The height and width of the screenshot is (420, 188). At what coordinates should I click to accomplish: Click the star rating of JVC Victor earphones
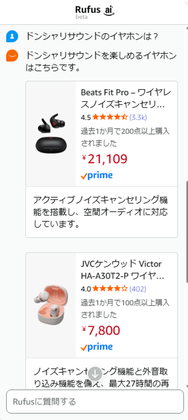[x=110, y=289]
